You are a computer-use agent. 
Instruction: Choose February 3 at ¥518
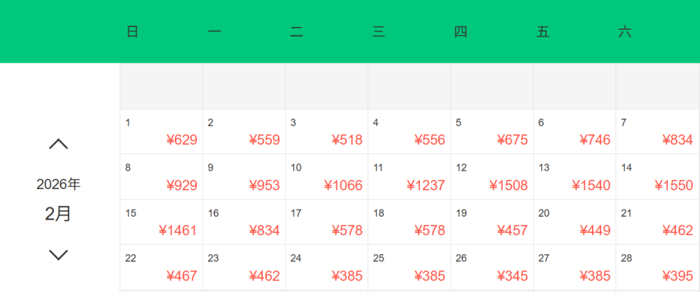coord(327,132)
